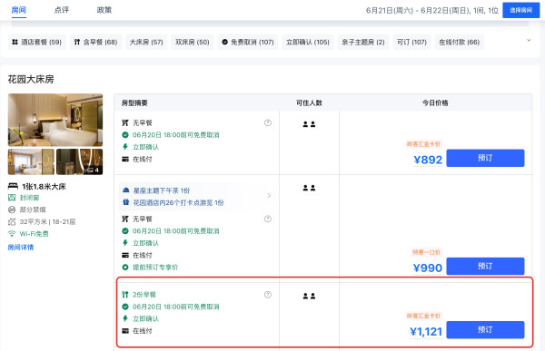
Task: Open help icon for the ¥990 rate
Action: (x=268, y=219)
